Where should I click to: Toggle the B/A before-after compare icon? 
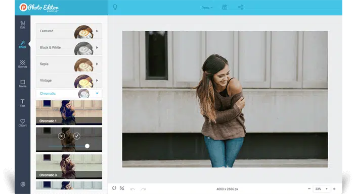click(122, 188)
